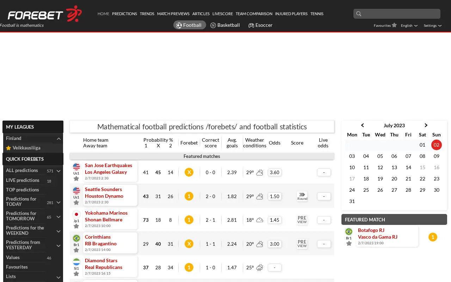
Task: Click the weather icon for Diamond Stars match
Action: (x=260, y=268)
